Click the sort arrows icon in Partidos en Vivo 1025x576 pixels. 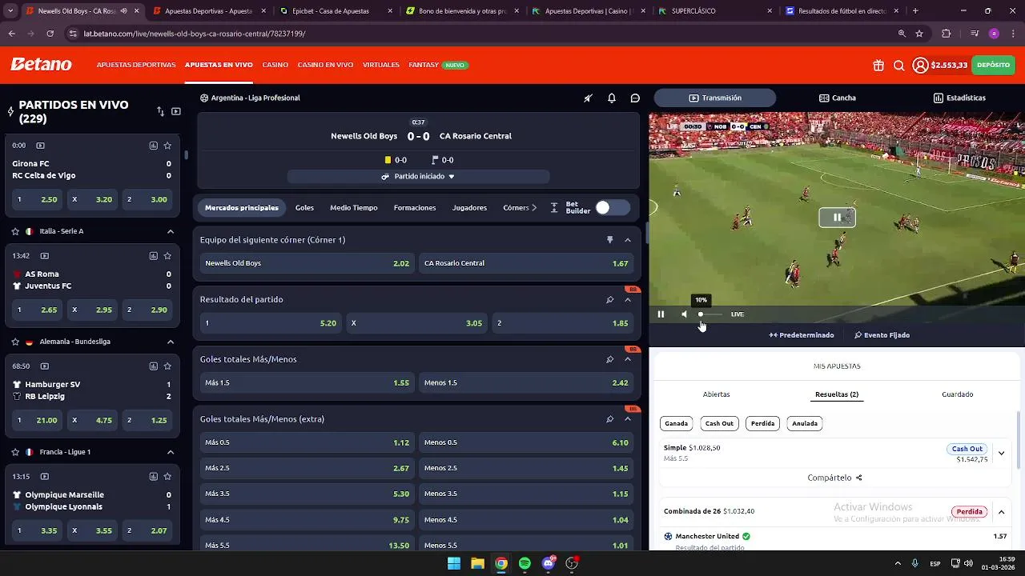[x=160, y=111]
